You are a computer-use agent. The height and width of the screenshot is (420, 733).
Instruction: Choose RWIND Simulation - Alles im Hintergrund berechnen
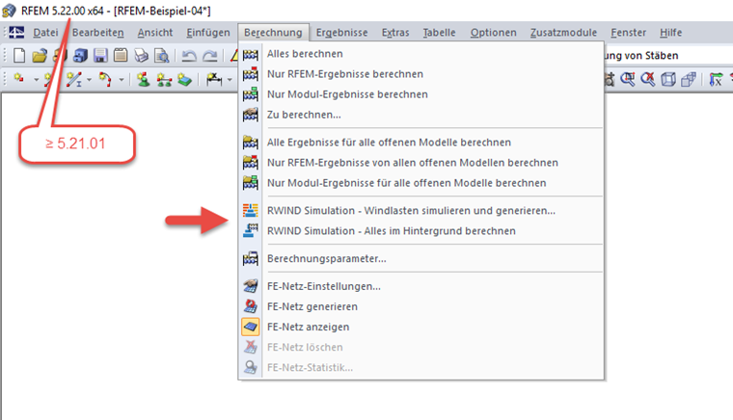coord(391,231)
